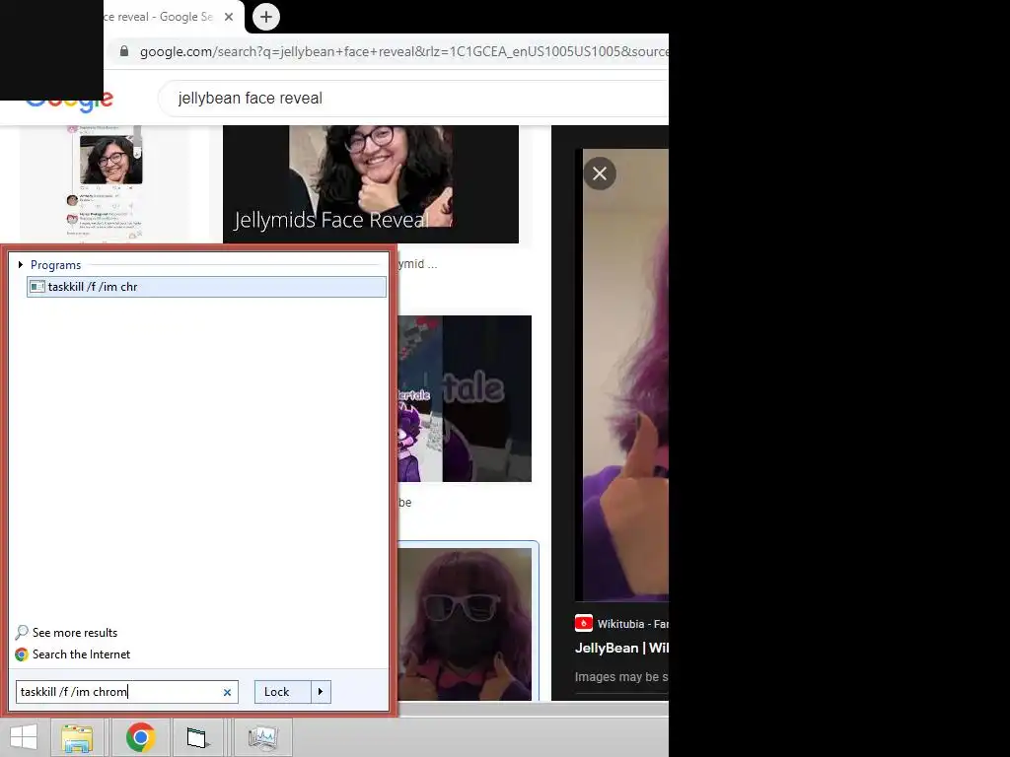The width and height of the screenshot is (1010, 757).
Task: Click the Wikitubia red favicon icon
Action: pos(584,623)
